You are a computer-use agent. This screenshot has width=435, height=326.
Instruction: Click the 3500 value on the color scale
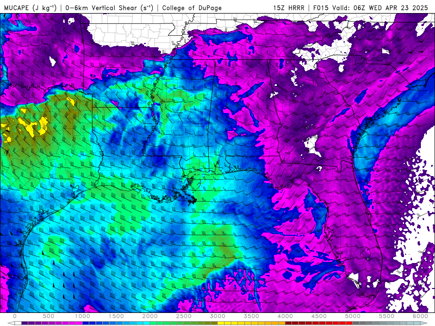pyautogui.click(x=252, y=316)
